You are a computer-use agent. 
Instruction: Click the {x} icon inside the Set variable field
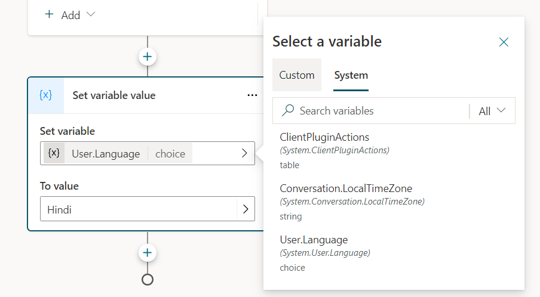tap(54, 153)
